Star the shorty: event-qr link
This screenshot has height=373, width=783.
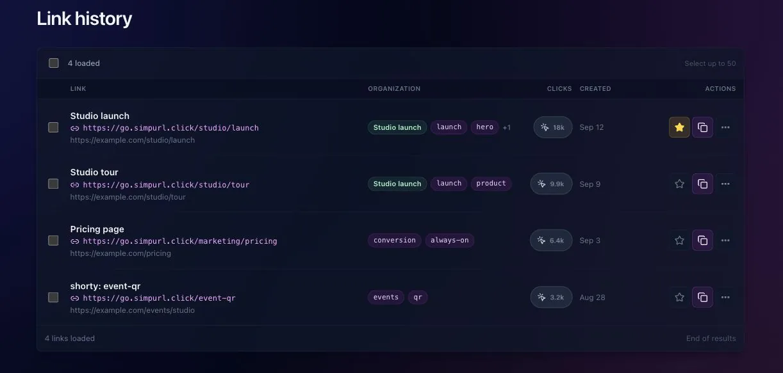679,298
